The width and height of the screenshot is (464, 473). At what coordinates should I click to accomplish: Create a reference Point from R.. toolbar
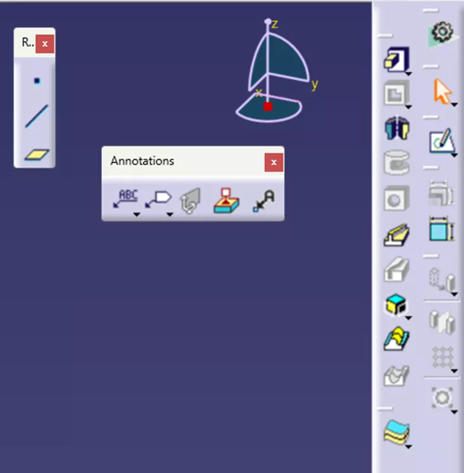[x=37, y=81]
